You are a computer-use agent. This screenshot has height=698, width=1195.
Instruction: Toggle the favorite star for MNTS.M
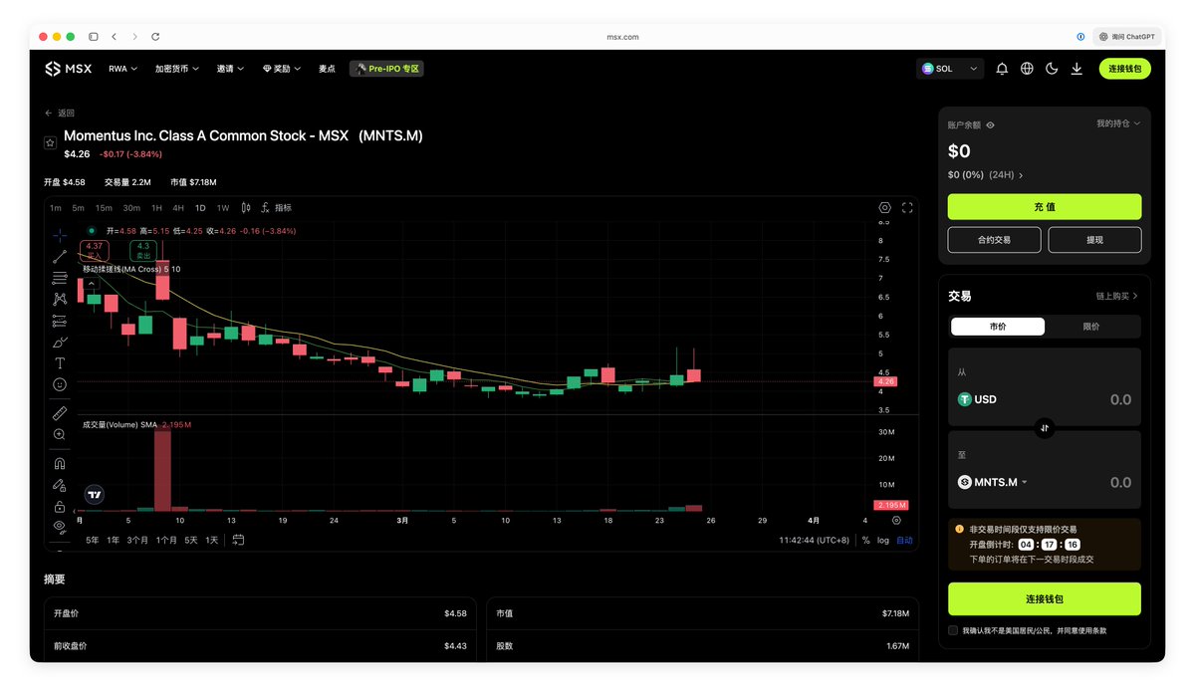click(x=50, y=143)
